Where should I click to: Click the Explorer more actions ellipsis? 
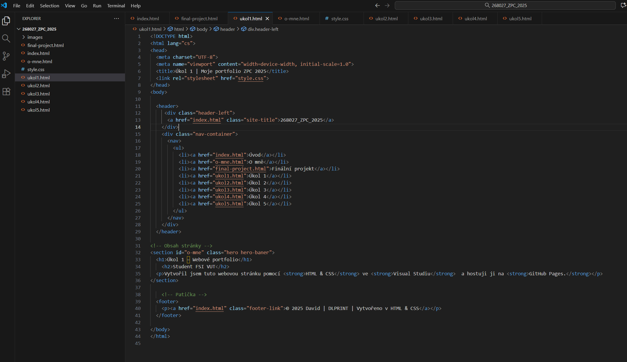pos(116,19)
